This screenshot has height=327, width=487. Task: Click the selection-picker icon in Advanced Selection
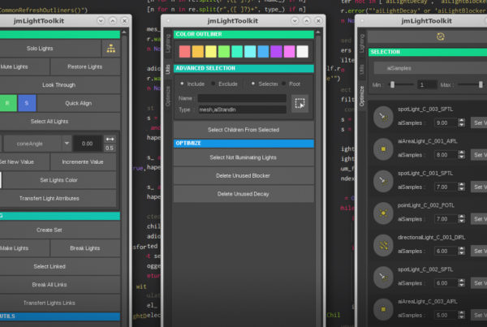(300, 103)
